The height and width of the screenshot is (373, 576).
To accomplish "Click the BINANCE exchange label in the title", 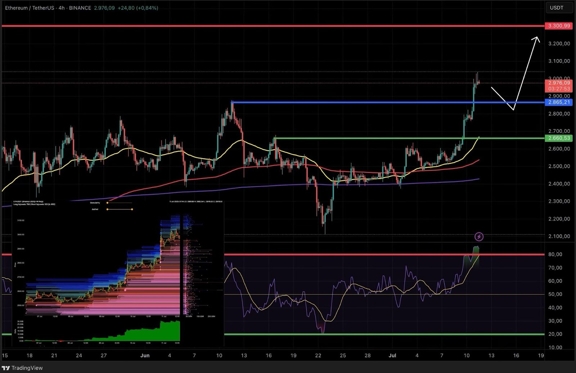I will 80,8.
